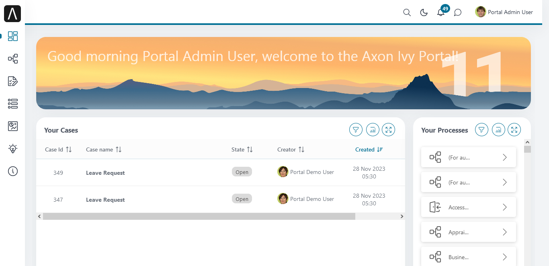Open the Tasks sidebar icon
Image resolution: width=549 pixels, height=266 pixels.
(x=13, y=82)
